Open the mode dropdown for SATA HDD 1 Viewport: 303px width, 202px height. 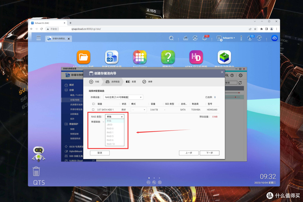click(x=139, y=110)
